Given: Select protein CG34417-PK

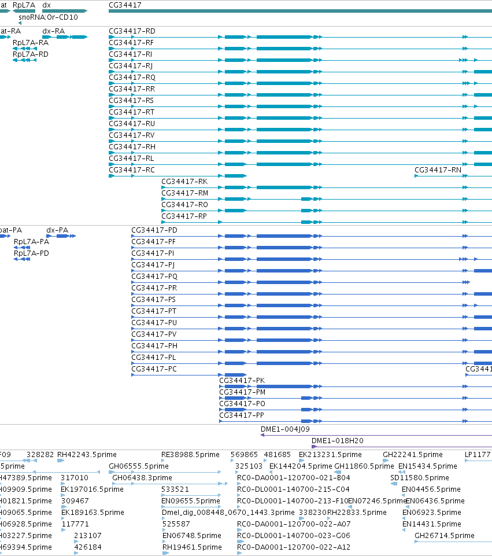Looking at the screenshot, I should (x=242, y=381).
